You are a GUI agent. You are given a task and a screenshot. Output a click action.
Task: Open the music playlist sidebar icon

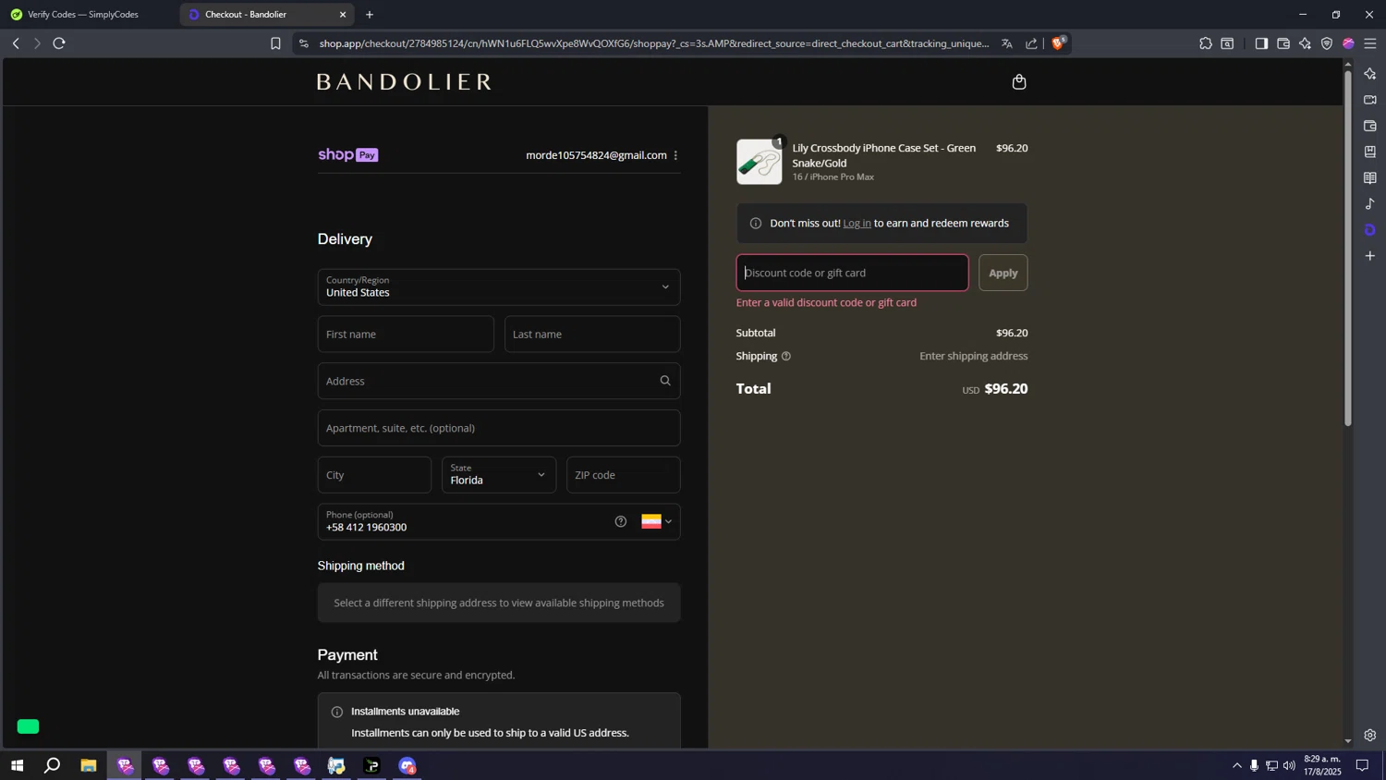[1370, 203]
